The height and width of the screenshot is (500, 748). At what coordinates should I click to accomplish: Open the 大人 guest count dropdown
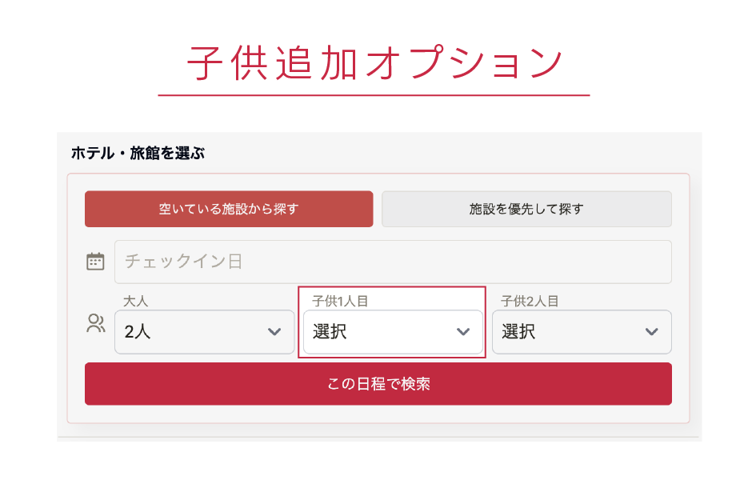[x=204, y=332]
